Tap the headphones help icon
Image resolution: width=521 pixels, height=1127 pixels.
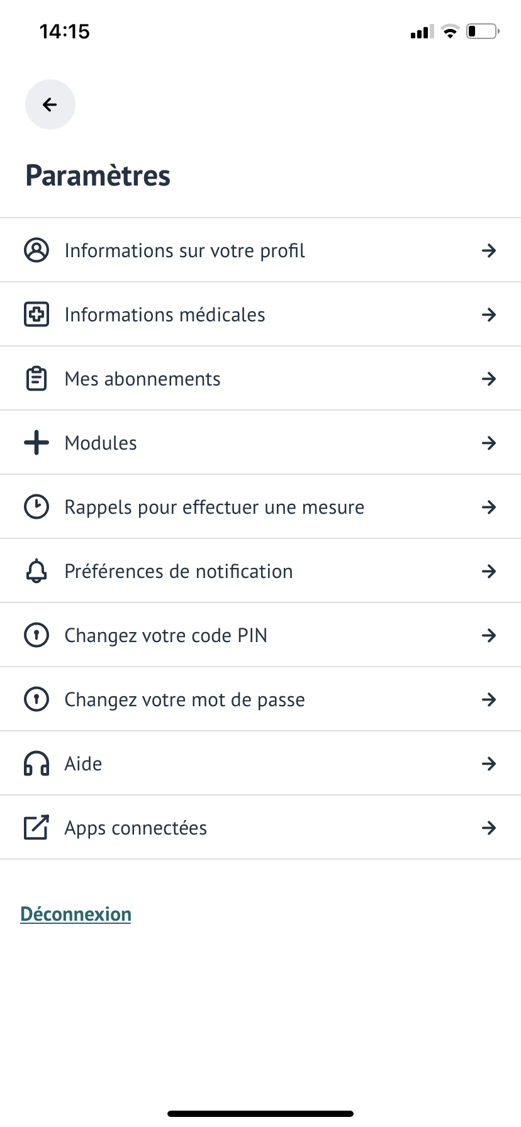pyautogui.click(x=36, y=763)
